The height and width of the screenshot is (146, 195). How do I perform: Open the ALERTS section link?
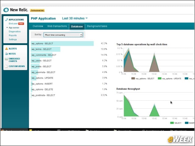click(13, 49)
